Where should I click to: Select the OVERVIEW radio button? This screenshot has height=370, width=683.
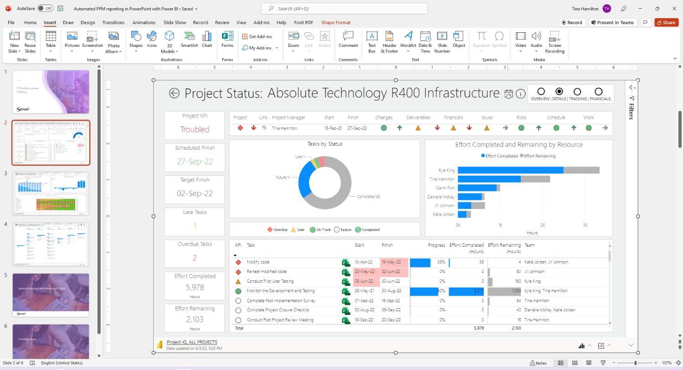(541, 91)
